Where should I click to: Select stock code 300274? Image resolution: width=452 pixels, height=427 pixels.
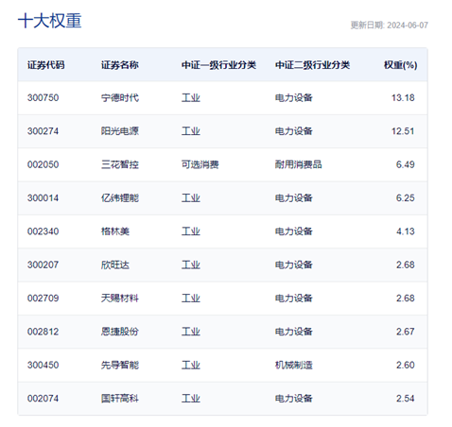[43, 131]
